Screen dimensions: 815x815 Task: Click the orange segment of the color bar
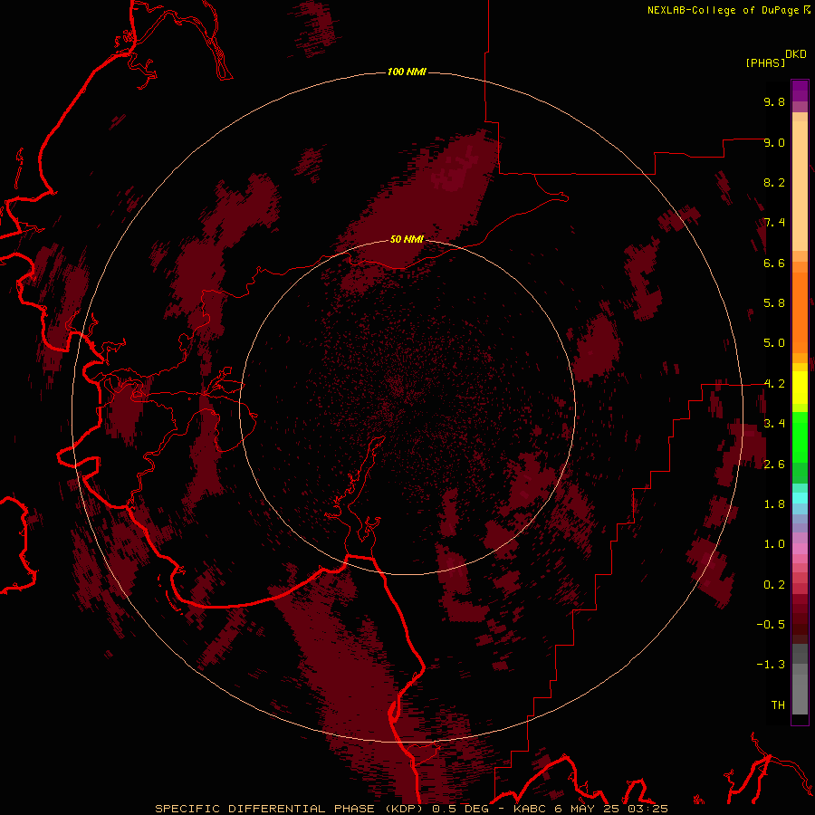(x=800, y=312)
